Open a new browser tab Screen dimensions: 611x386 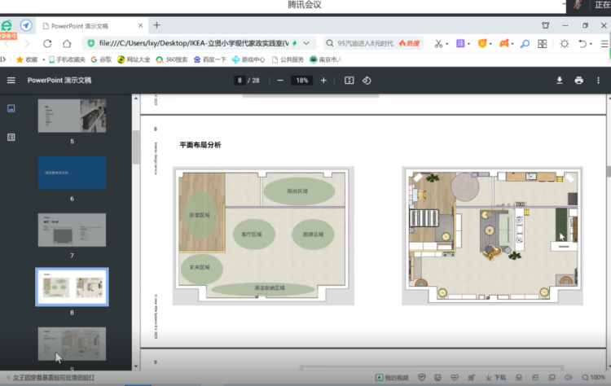156,25
